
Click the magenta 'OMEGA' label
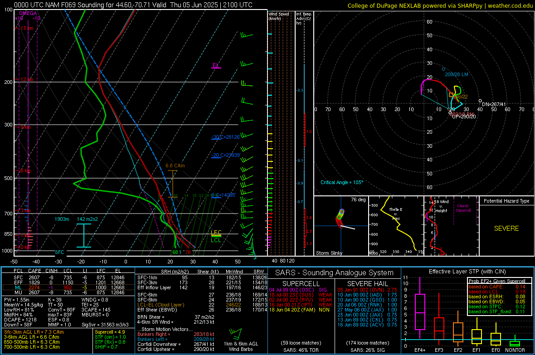(28, 13)
